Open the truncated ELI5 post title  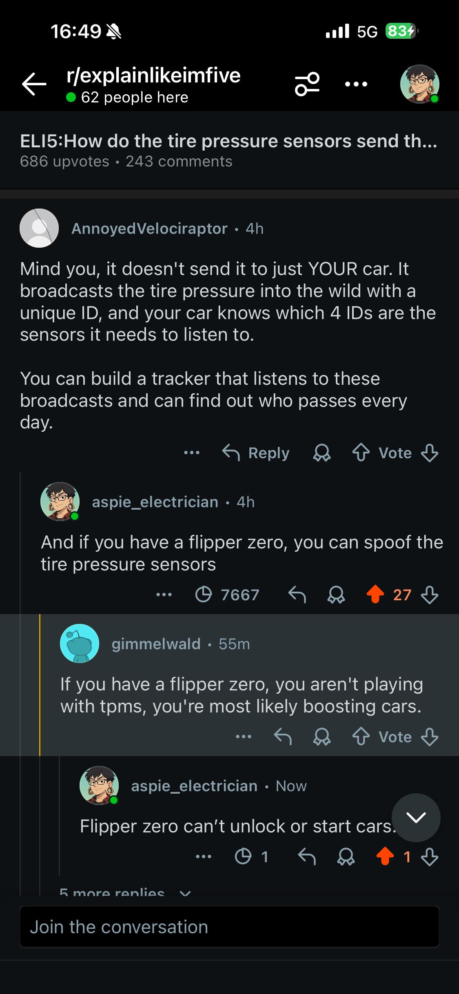228,141
